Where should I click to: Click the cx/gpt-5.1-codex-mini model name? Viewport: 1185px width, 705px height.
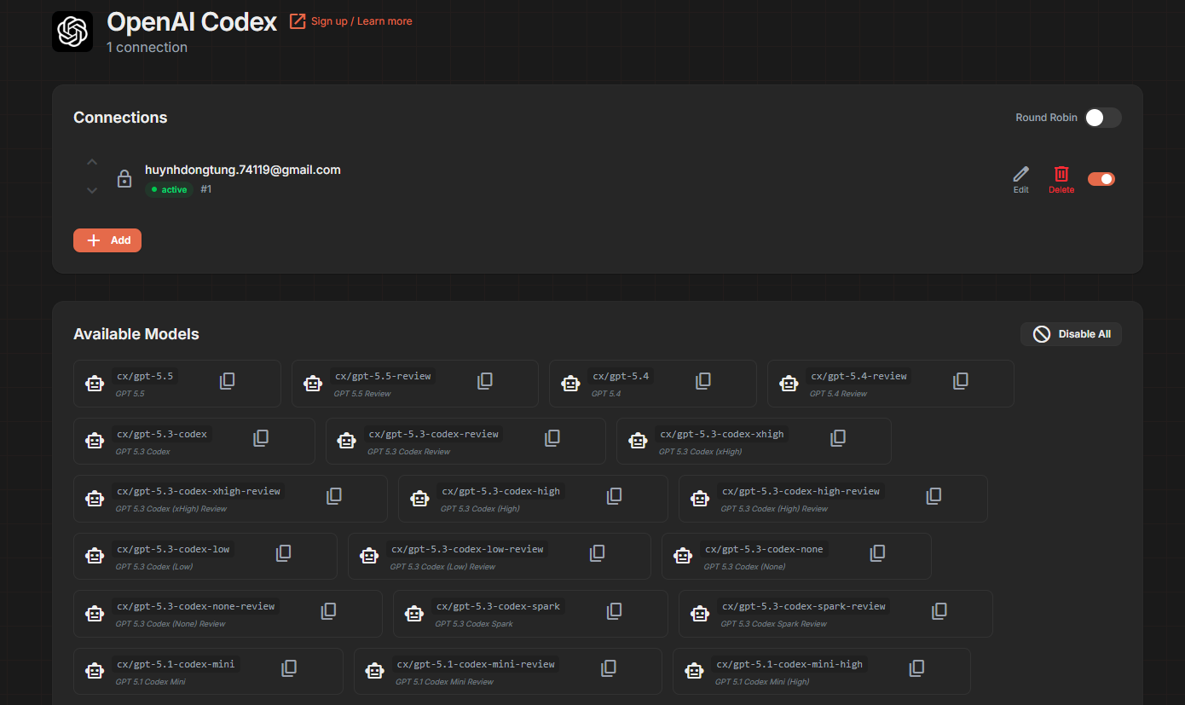coord(176,664)
